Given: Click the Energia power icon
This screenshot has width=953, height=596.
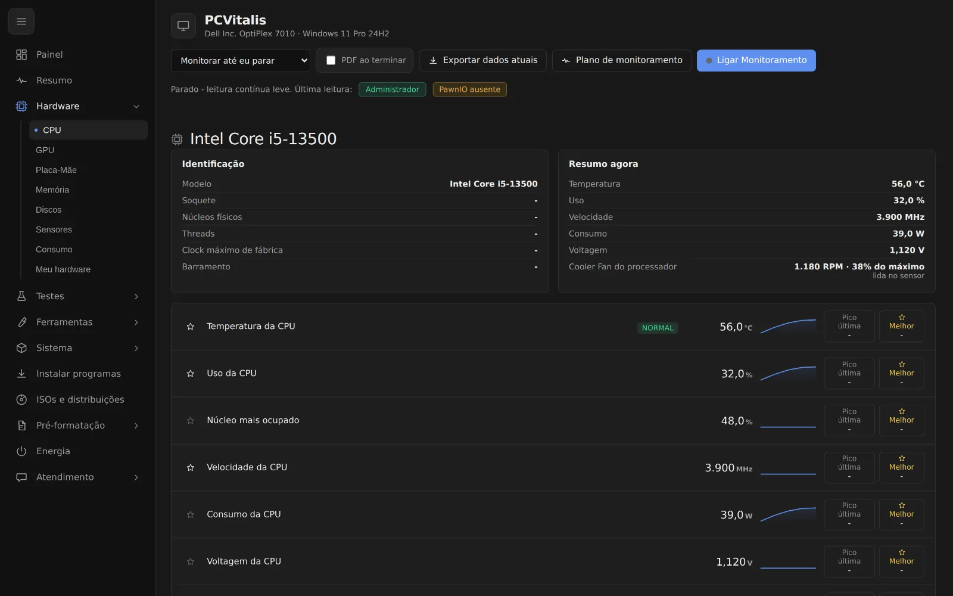Looking at the screenshot, I should (21, 451).
